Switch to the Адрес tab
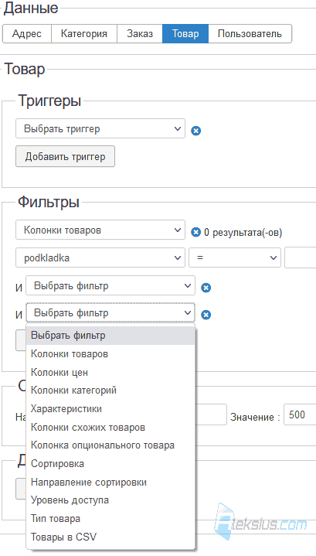 (27, 34)
